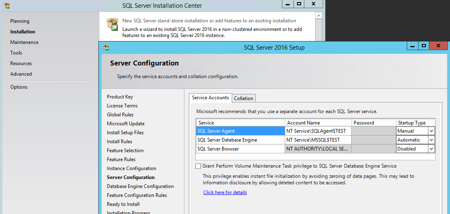The height and width of the screenshot is (214, 450).
Task: Click the Service column header
Action: click(x=240, y=123)
